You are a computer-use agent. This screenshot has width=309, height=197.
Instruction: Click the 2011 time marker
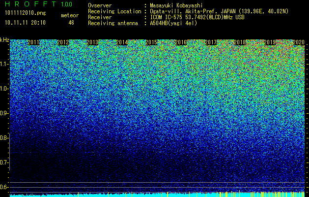33,42
